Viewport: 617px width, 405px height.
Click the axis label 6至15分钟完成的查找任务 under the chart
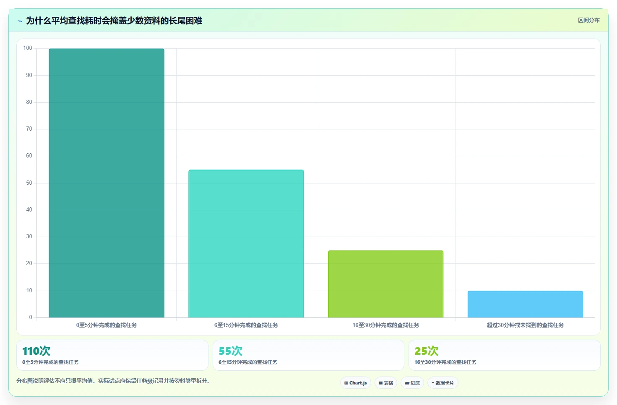pos(246,325)
